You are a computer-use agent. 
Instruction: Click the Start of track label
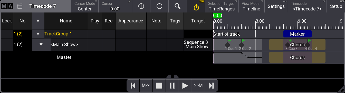pos(226,34)
